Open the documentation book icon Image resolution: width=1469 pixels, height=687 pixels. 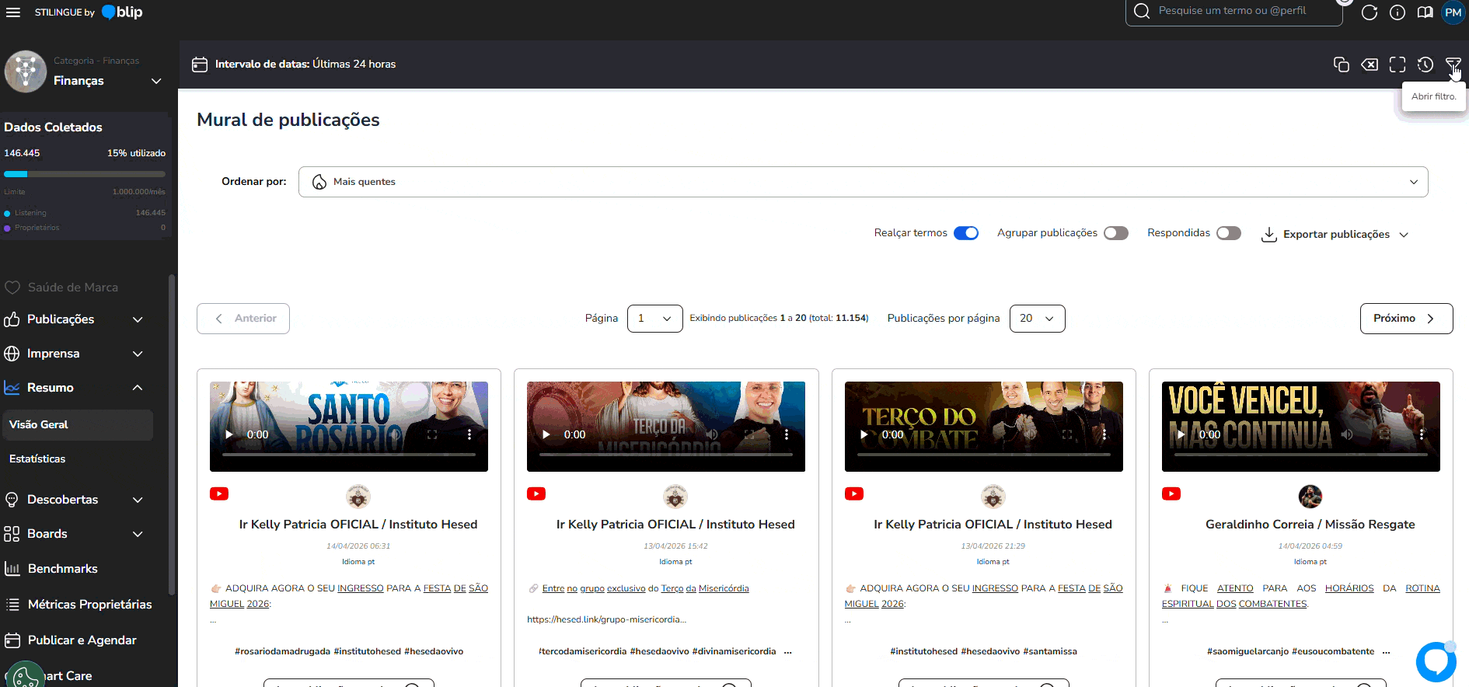pos(1425,12)
